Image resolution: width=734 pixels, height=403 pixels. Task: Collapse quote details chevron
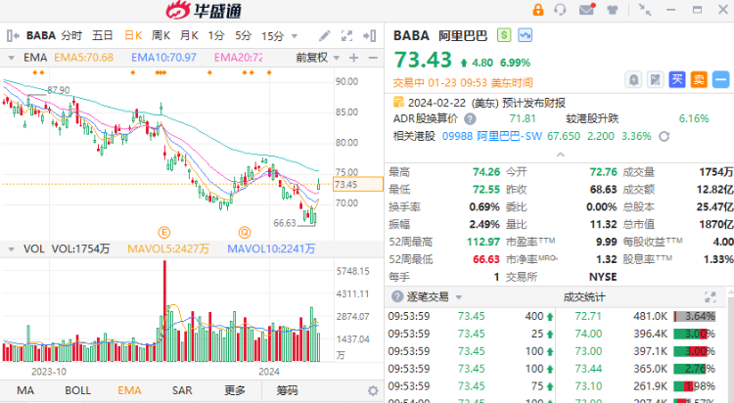point(561,155)
